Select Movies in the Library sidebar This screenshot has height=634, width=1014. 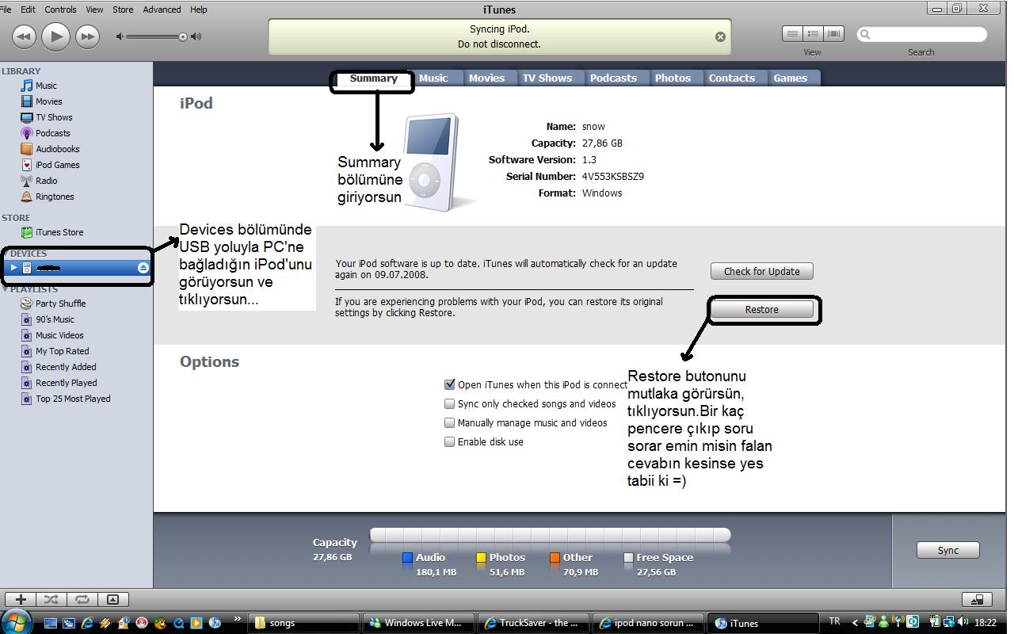48,101
